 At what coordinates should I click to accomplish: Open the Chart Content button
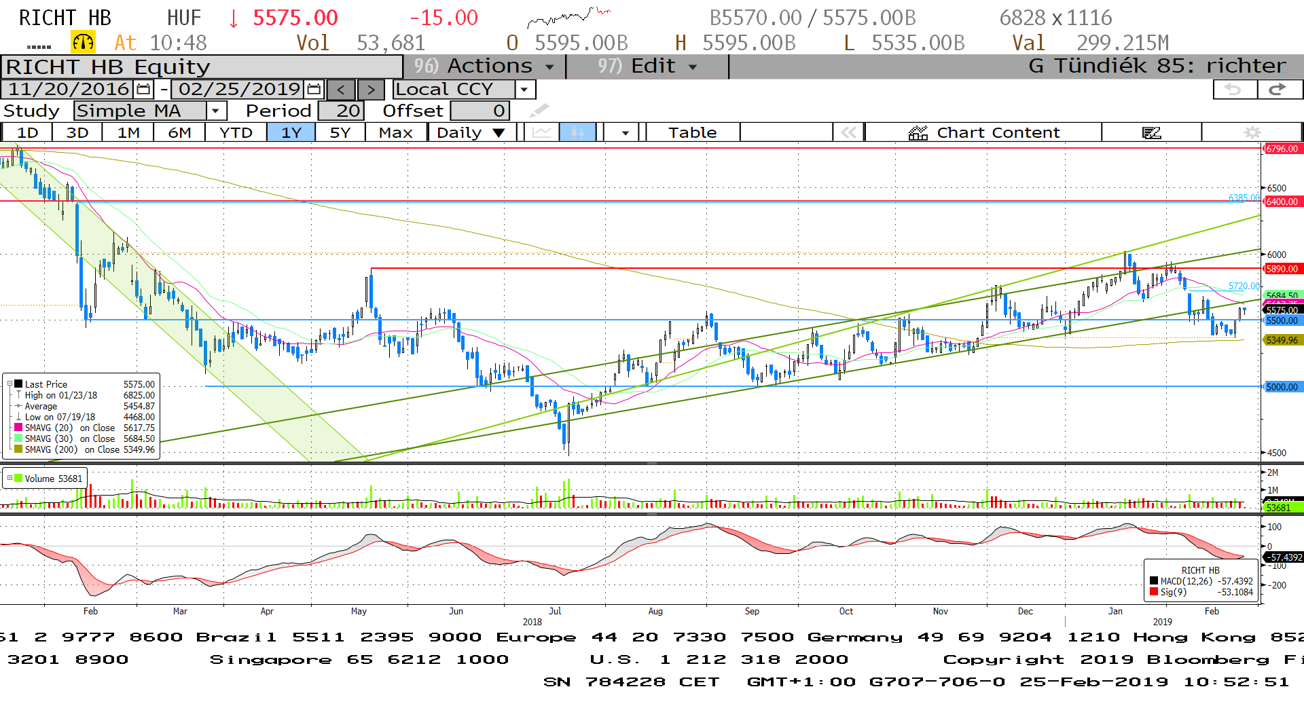coord(983,132)
